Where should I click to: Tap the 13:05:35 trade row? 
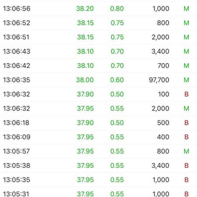[98, 180]
